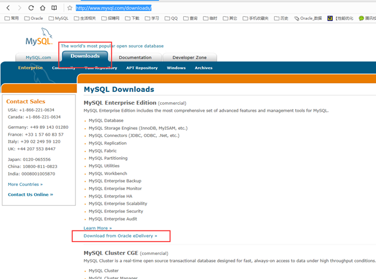Screen dimensions: 376x279
Task: Click the address bar URL field
Action: point(114,8)
